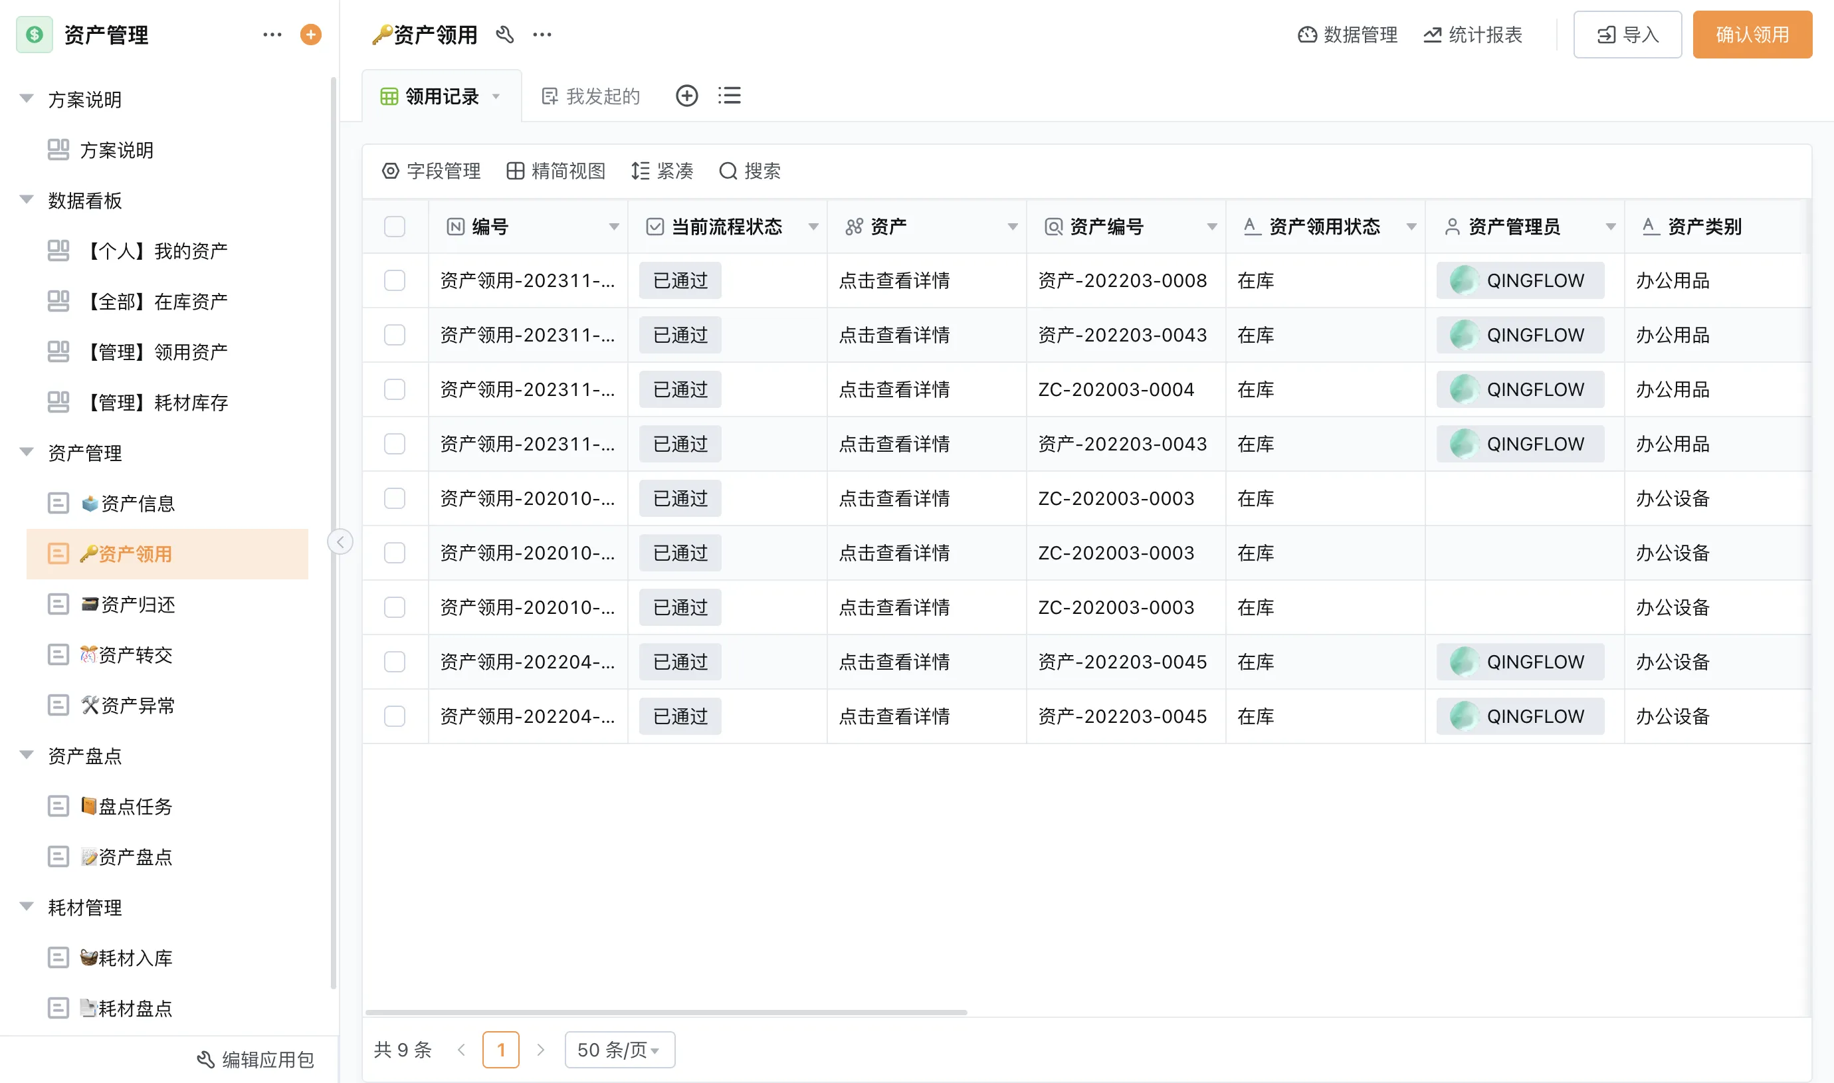Open 【全部】在库资产 dashboard
Image resolution: width=1834 pixels, height=1083 pixels.
coord(167,302)
